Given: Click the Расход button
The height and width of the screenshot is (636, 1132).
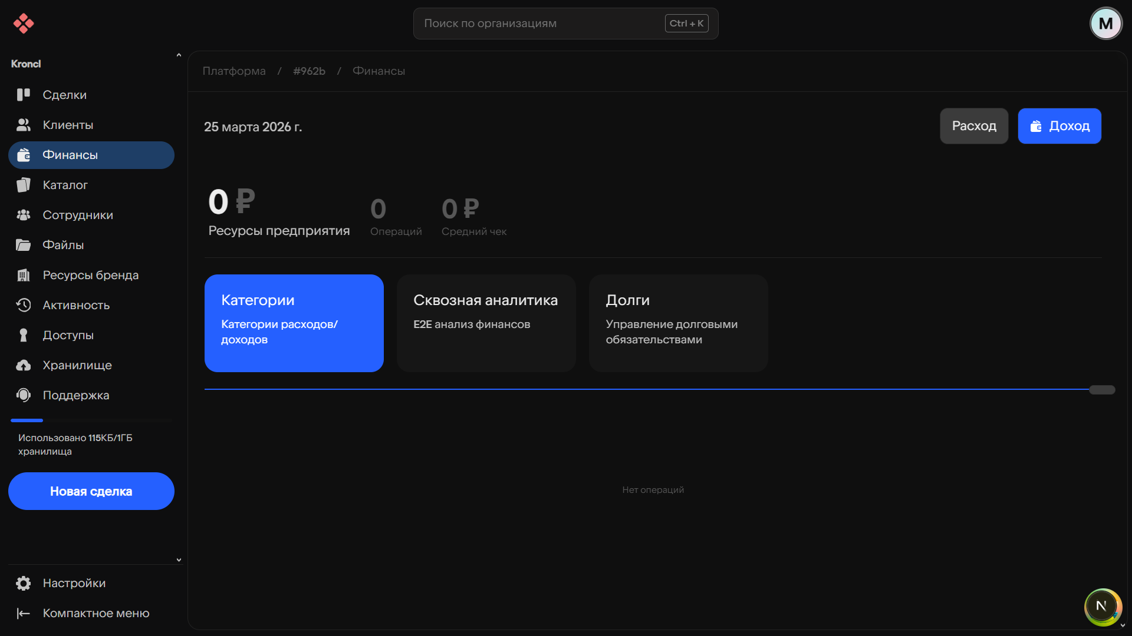Looking at the screenshot, I should [973, 126].
